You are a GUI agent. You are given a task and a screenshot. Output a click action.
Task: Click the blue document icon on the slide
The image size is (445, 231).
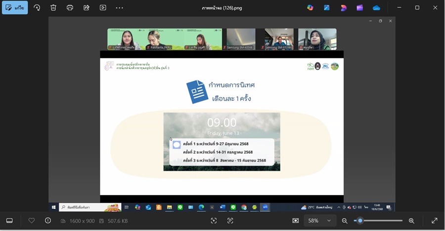pos(197,92)
